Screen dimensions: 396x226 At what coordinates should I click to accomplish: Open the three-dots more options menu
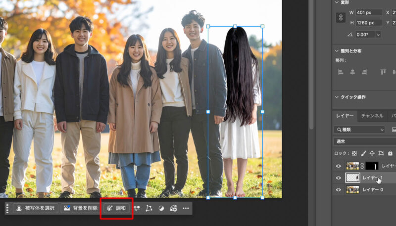(186, 208)
